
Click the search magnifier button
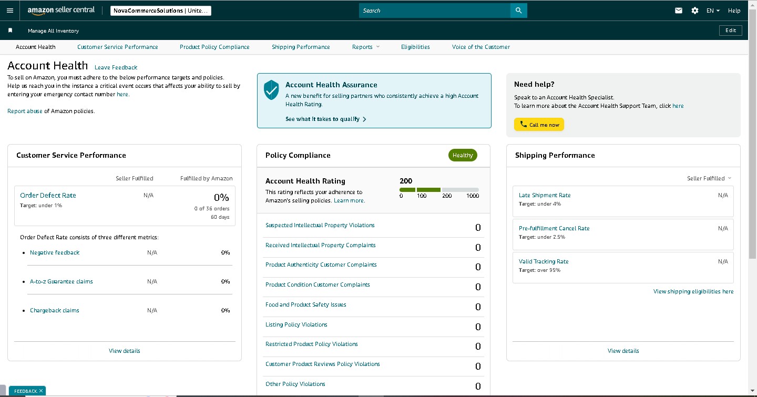(518, 11)
